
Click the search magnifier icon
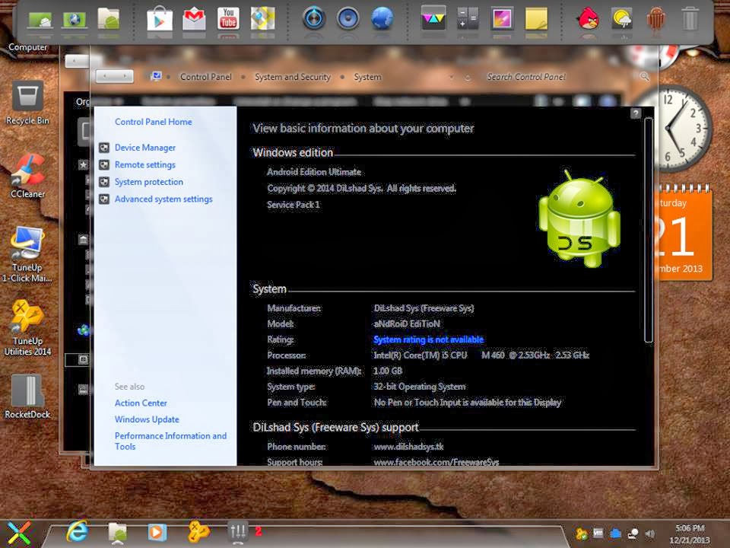point(644,76)
